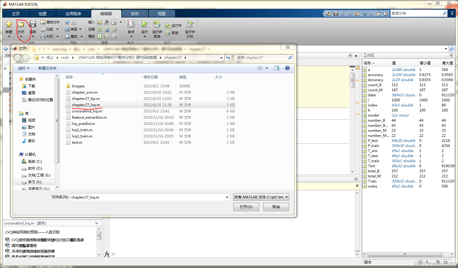Click the Run (运行) green play icon
Viewport: 458px width, 268px height.
[145, 24]
